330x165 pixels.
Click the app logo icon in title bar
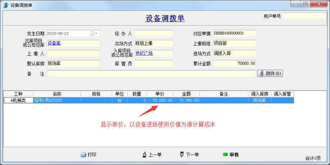tap(5, 5)
